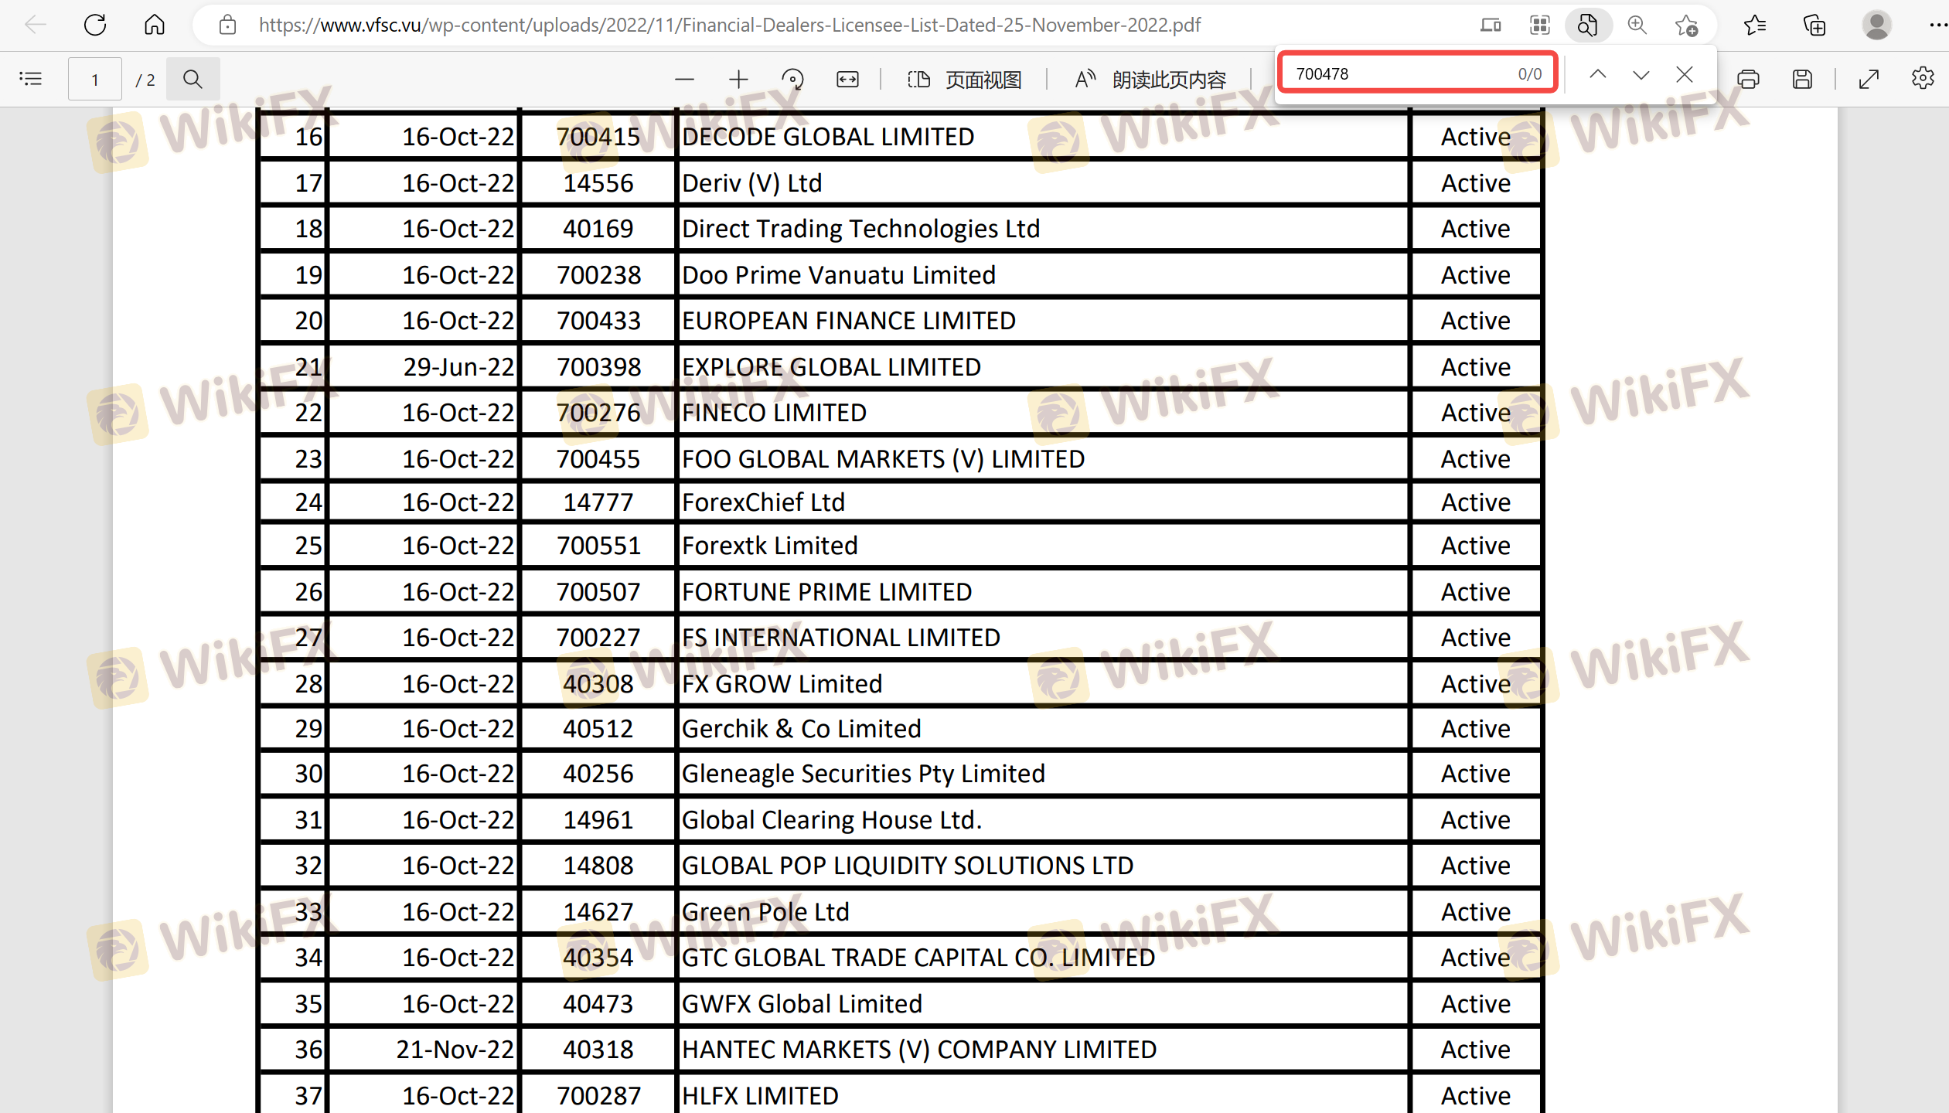
Task: Toggle fit to width view
Action: point(847,79)
